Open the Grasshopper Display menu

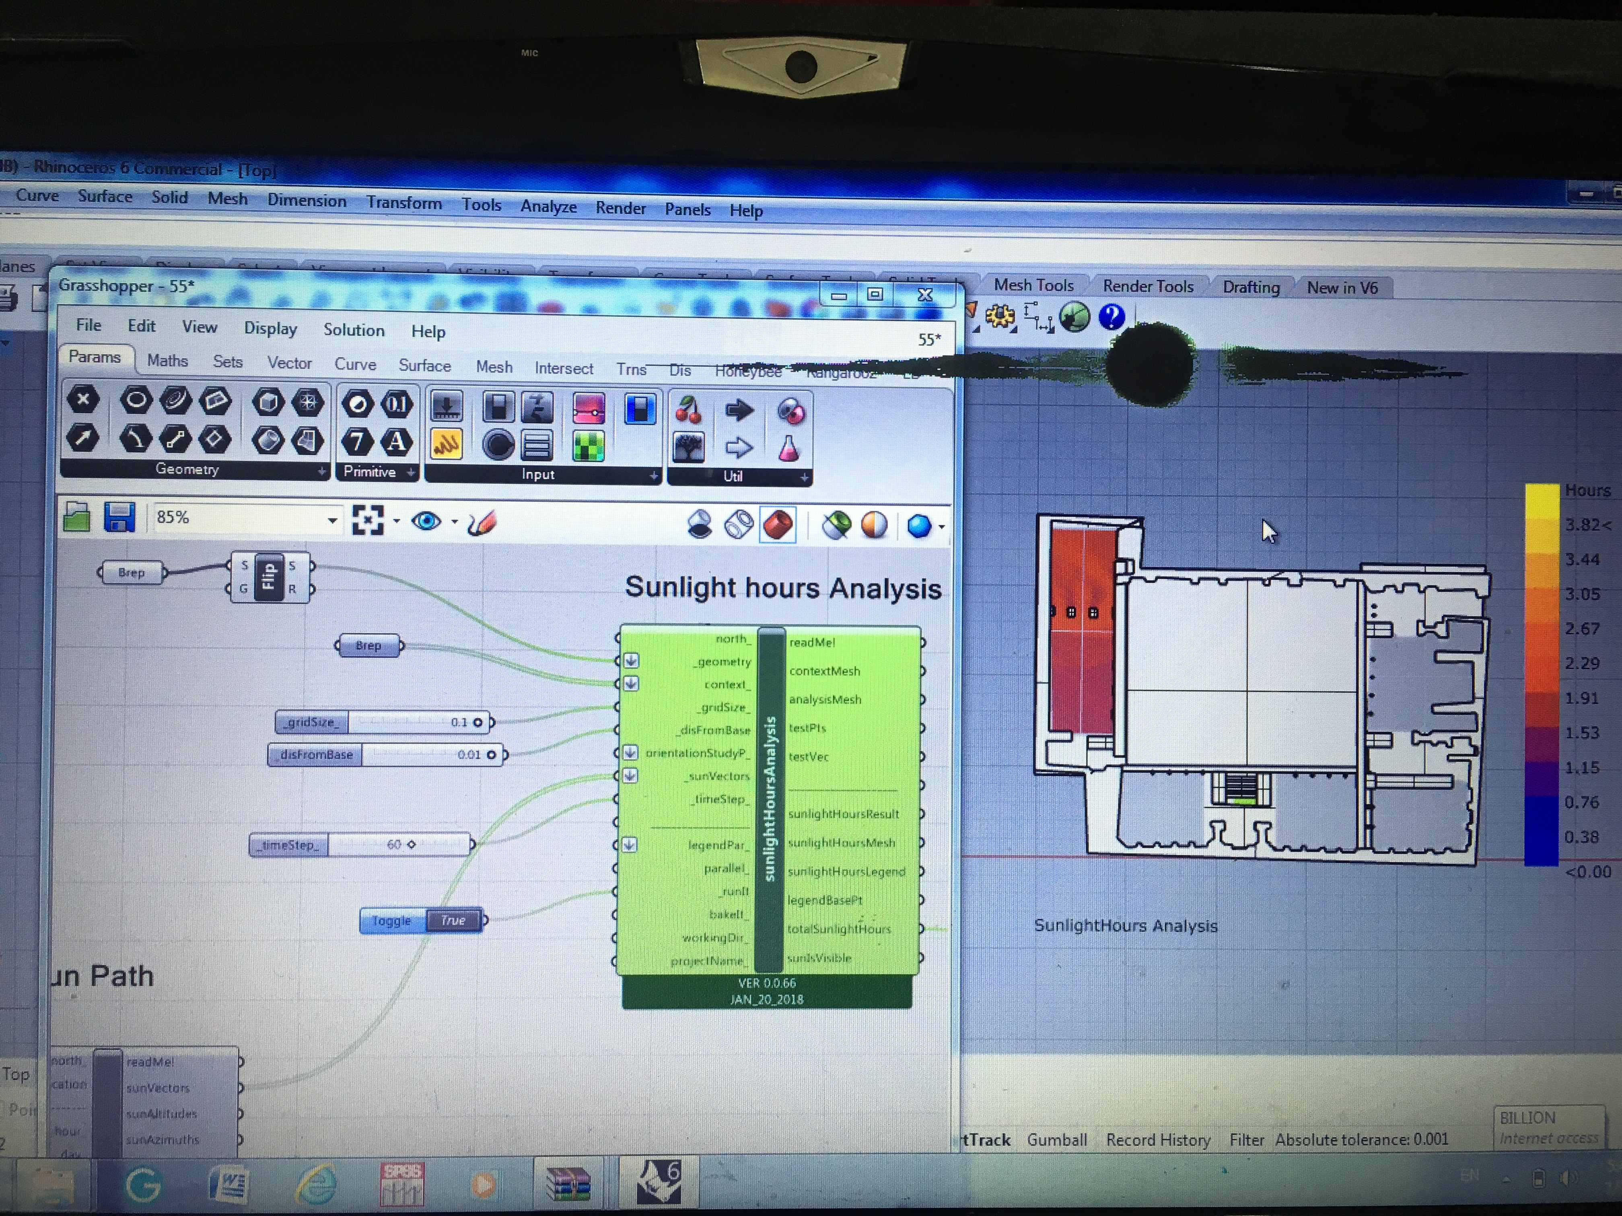(271, 329)
